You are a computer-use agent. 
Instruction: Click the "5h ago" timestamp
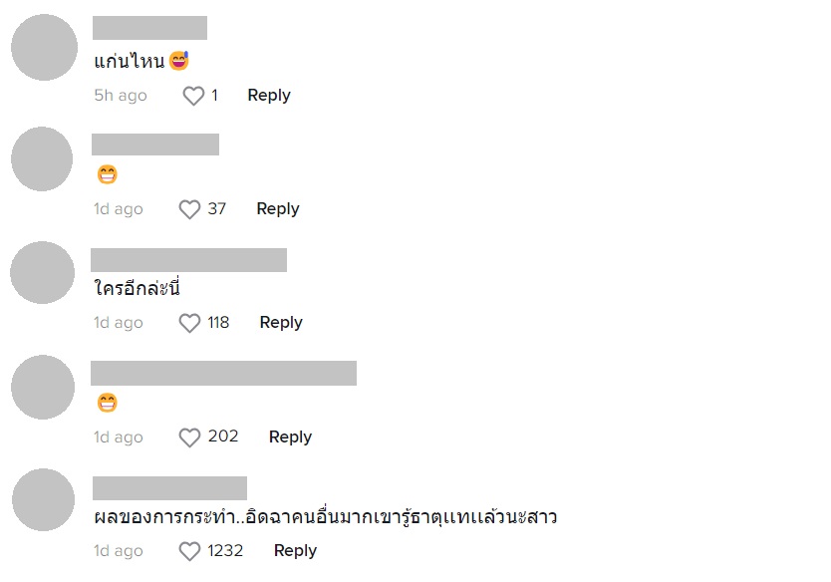coord(122,95)
